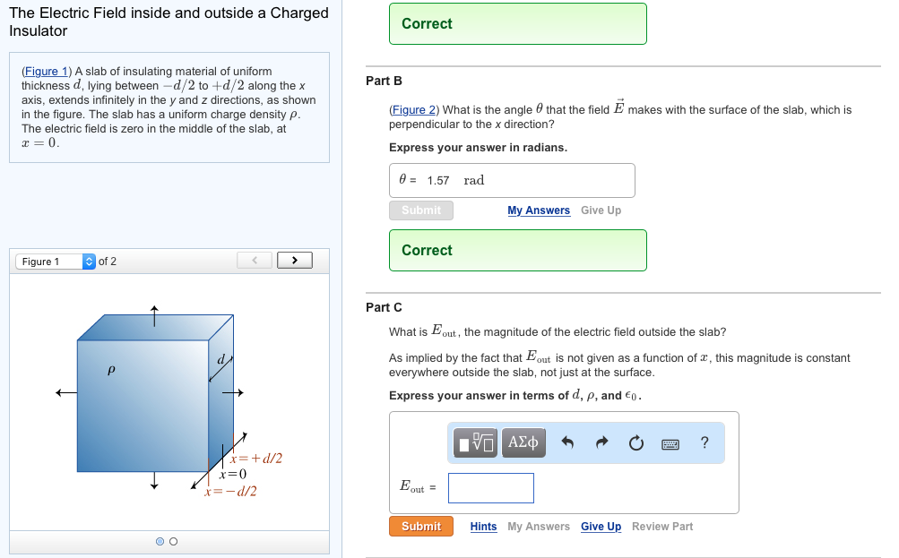Image resolution: width=899 pixels, height=558 pixels.
Task: Give Up on Part C
Action: tap(601, 526)
